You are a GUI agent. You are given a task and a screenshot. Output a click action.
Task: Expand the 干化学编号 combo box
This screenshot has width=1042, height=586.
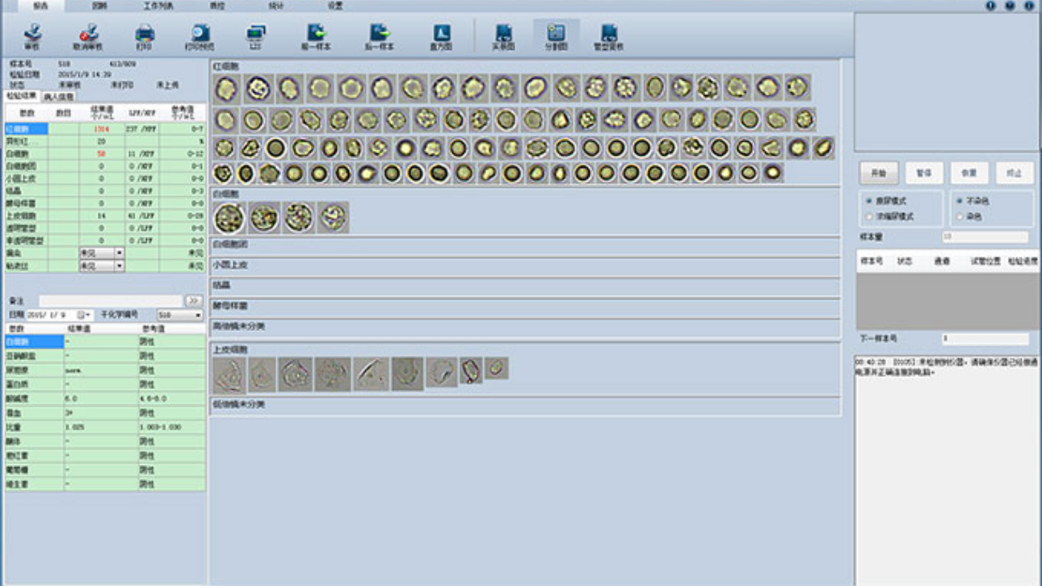tap(198, 315)
